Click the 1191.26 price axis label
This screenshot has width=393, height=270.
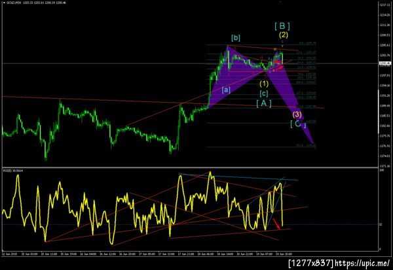384,95
